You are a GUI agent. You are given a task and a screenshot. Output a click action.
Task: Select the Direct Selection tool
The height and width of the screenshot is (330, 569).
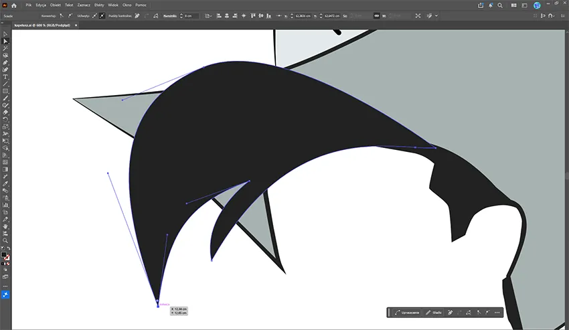(x=5, y=41)
